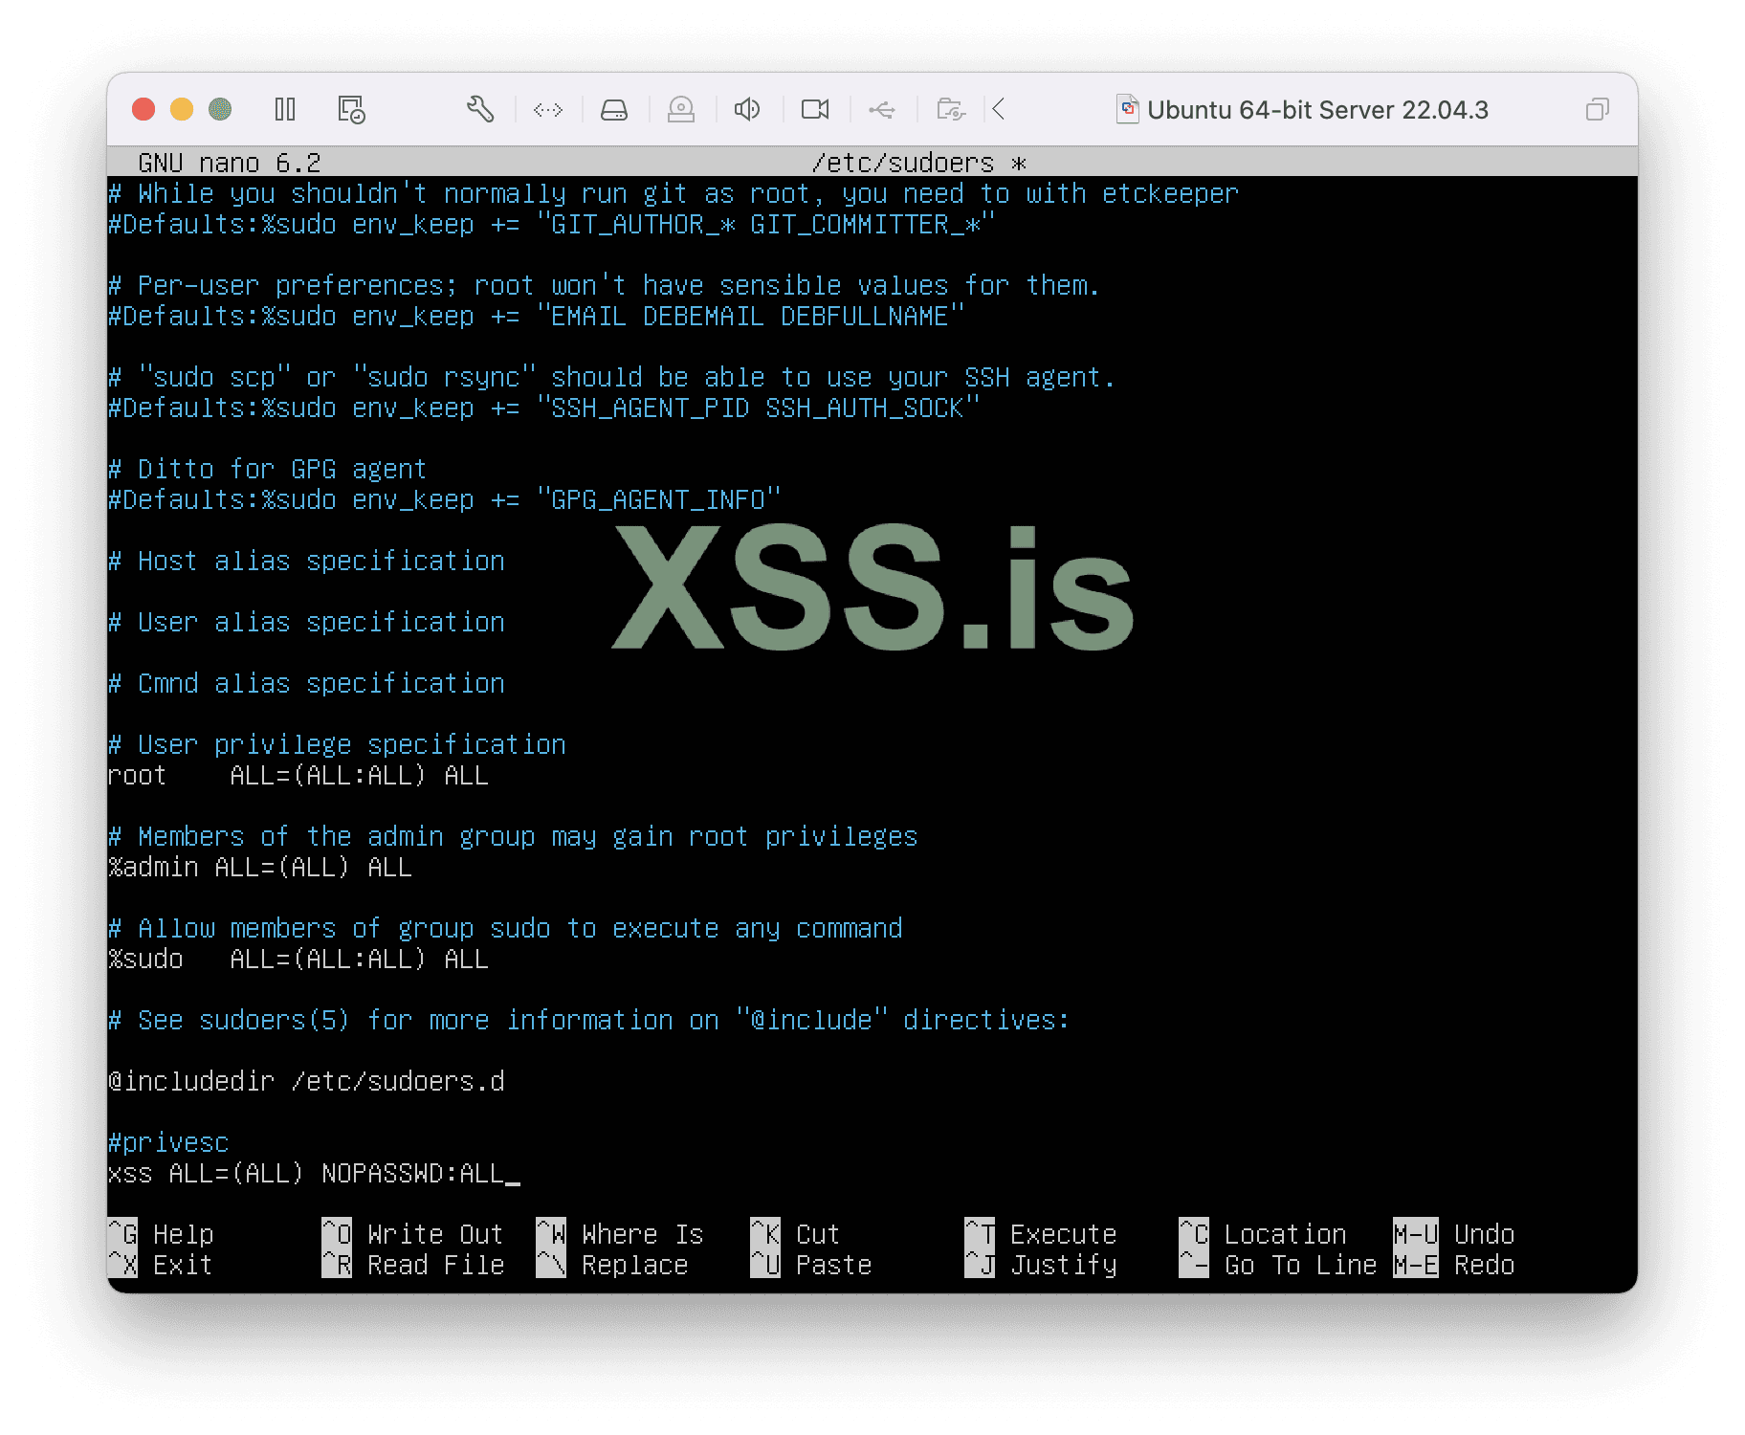Viewport: 1745px width, 1435px height.
Task: Click the VM document icon in title
Action: point(1128,110)
